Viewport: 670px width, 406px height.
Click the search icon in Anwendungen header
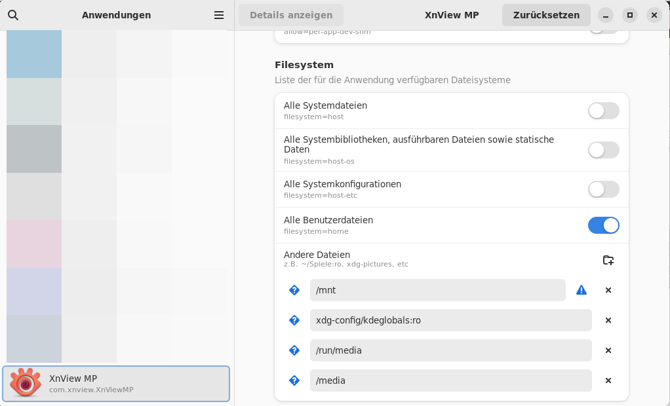pos(13,15)
